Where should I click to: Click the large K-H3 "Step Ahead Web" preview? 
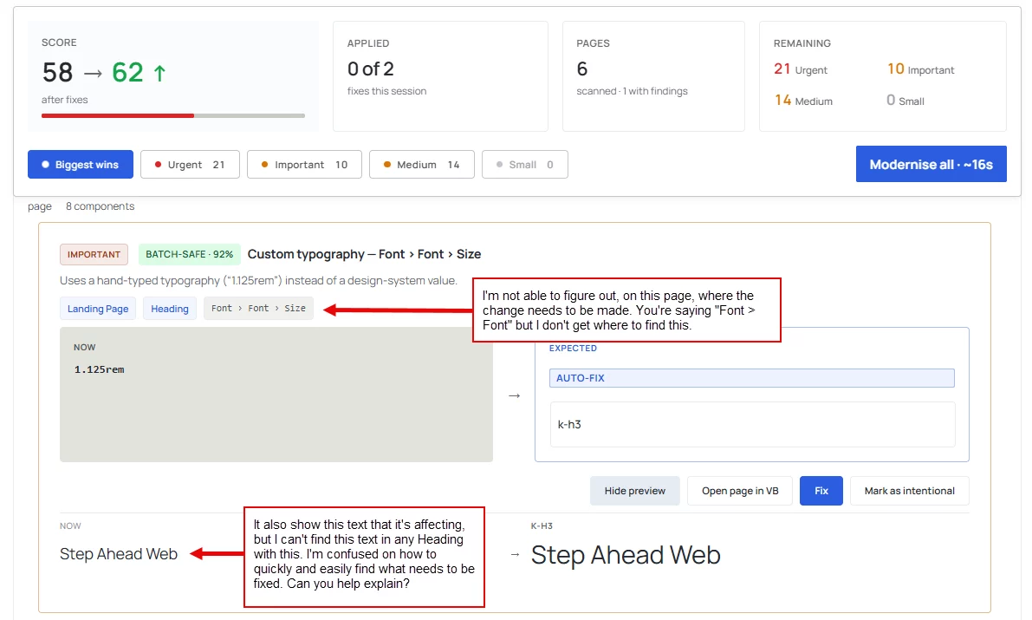pyautogui.click(x=626, y=556)
